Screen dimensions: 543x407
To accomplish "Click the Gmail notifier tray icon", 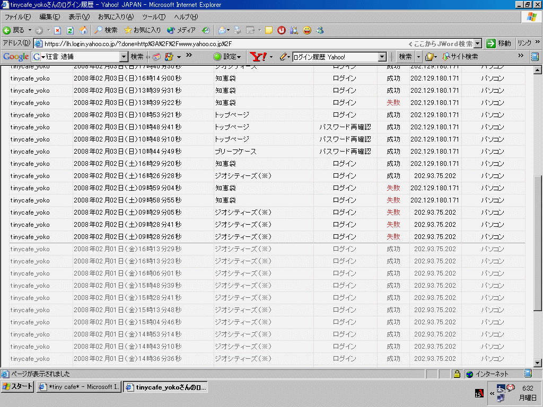I will 511,387.
